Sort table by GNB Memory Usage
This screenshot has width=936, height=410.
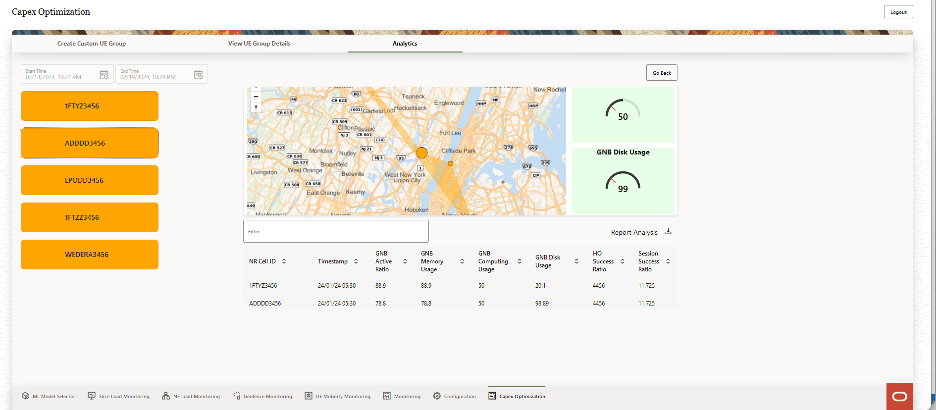462,261
